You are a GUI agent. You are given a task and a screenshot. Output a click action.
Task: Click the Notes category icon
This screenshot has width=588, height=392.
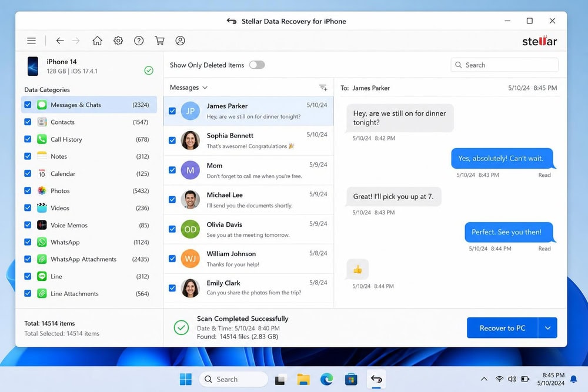click(42, 156)
